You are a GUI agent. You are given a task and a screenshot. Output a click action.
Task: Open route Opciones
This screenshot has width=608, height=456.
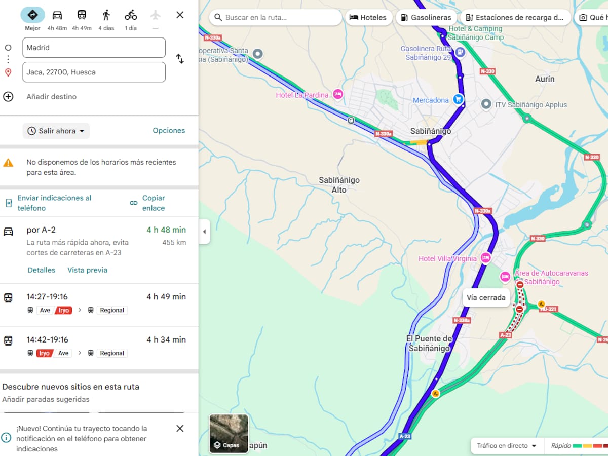[169, 130]
